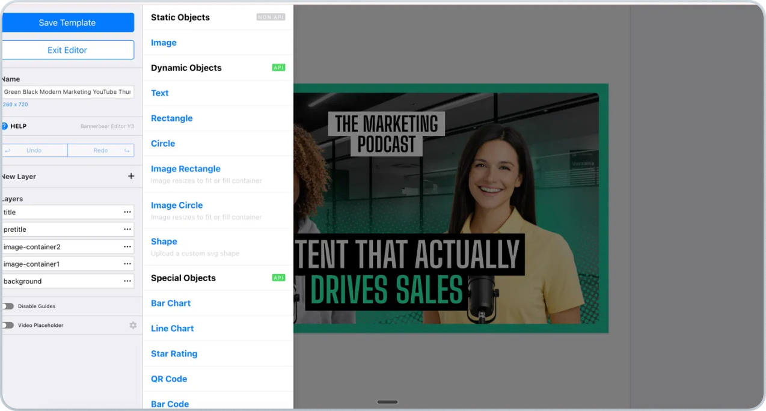This screenshot has height=411, width=766.
Task: Add a Star Rating object
Action: coord(174,354)
